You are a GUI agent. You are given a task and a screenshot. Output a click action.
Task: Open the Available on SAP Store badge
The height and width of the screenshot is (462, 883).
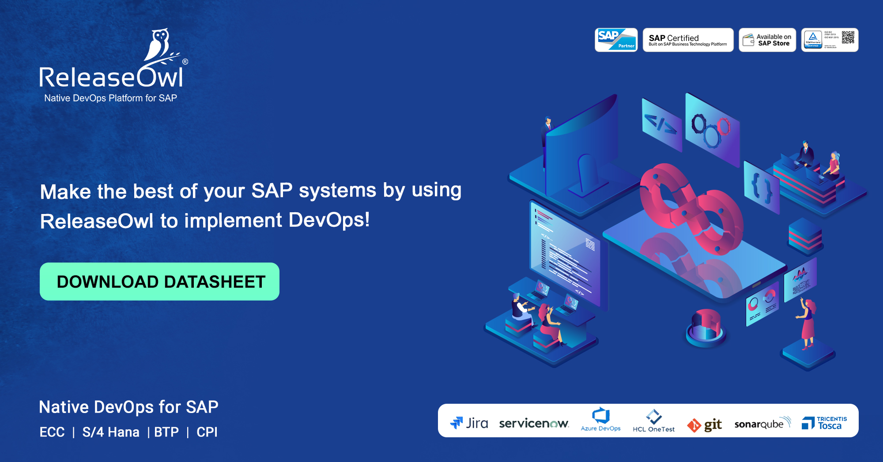tap(767, 40)
